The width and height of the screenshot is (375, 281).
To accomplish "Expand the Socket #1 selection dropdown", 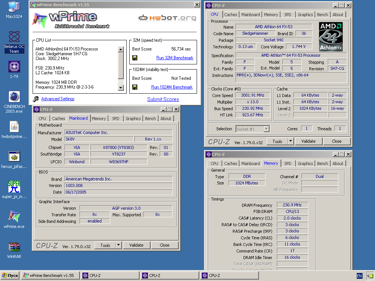I will pos(267,129).
